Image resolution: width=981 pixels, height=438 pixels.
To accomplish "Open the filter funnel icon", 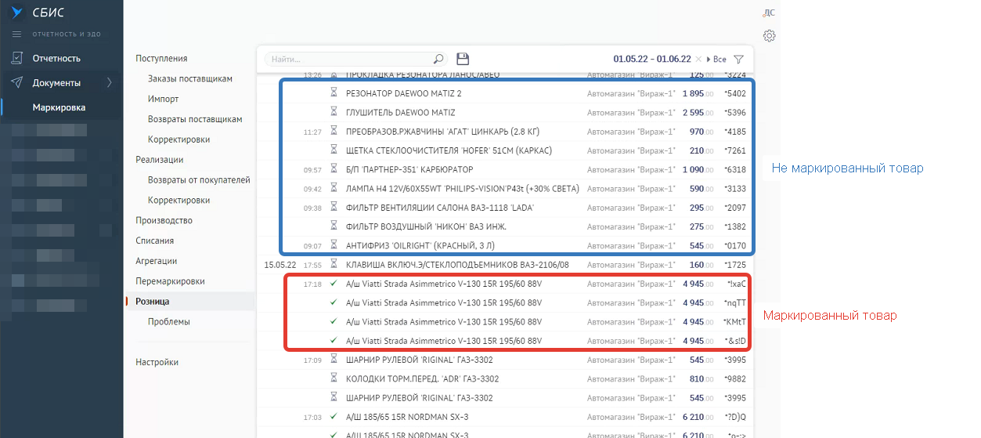I will point(738,60).
